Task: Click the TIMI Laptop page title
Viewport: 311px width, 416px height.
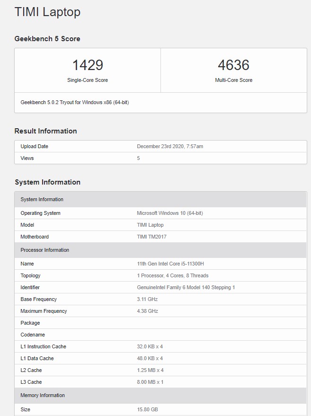Action: coord(47,12)
